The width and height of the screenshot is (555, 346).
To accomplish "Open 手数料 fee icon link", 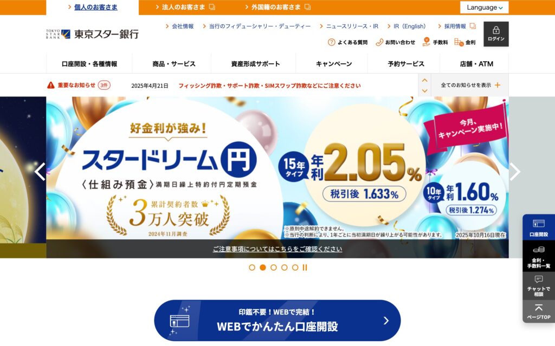I will [x=426, y=42].
